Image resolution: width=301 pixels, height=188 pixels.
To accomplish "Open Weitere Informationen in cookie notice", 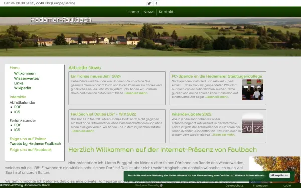I will click(249, 176).
